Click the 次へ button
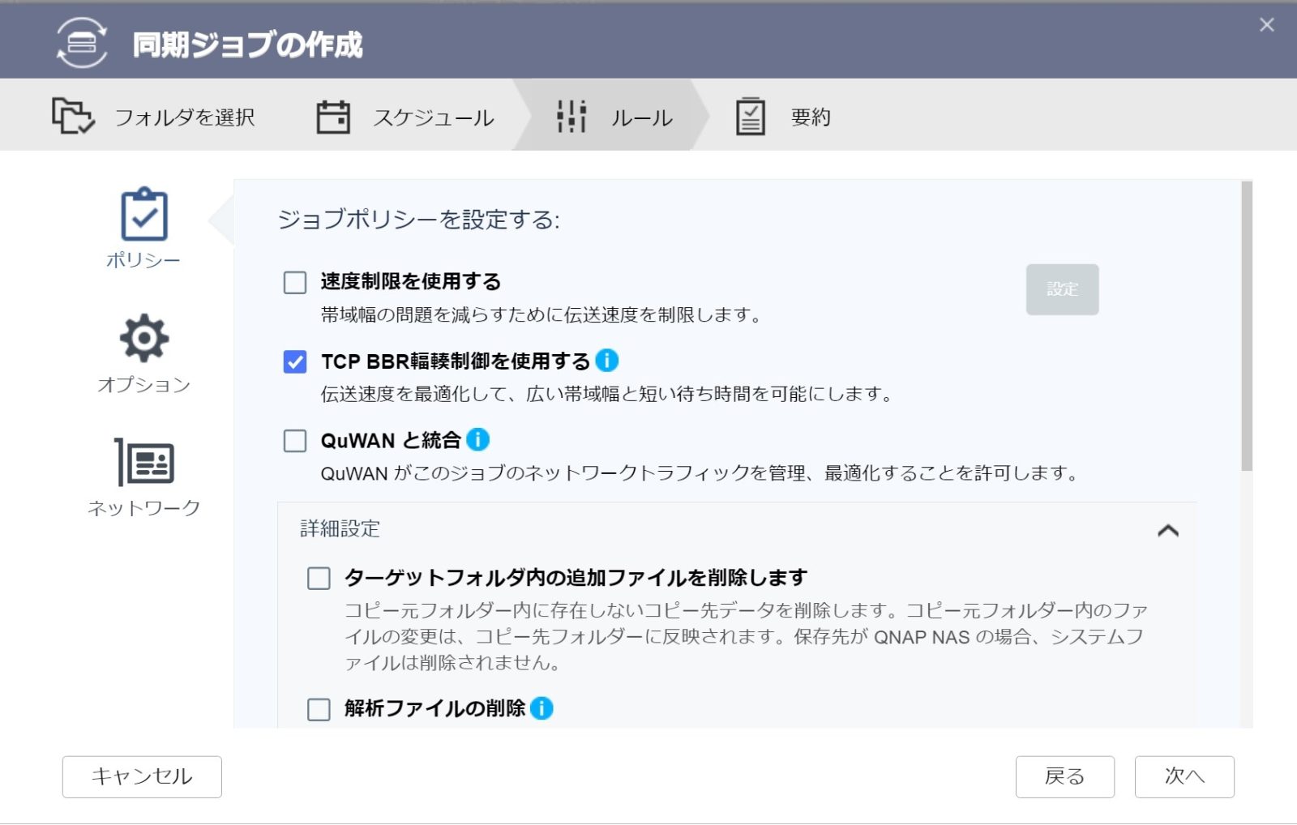Screen dimensions: 1297x825 tap(1184, 776)
